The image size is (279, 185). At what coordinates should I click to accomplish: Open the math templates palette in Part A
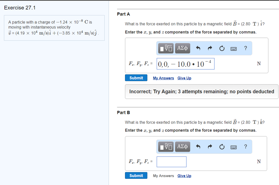pos(165,48)
